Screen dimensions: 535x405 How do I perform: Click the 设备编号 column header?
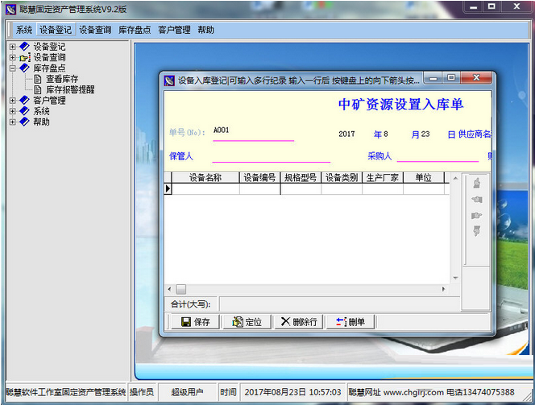[259, 178]
